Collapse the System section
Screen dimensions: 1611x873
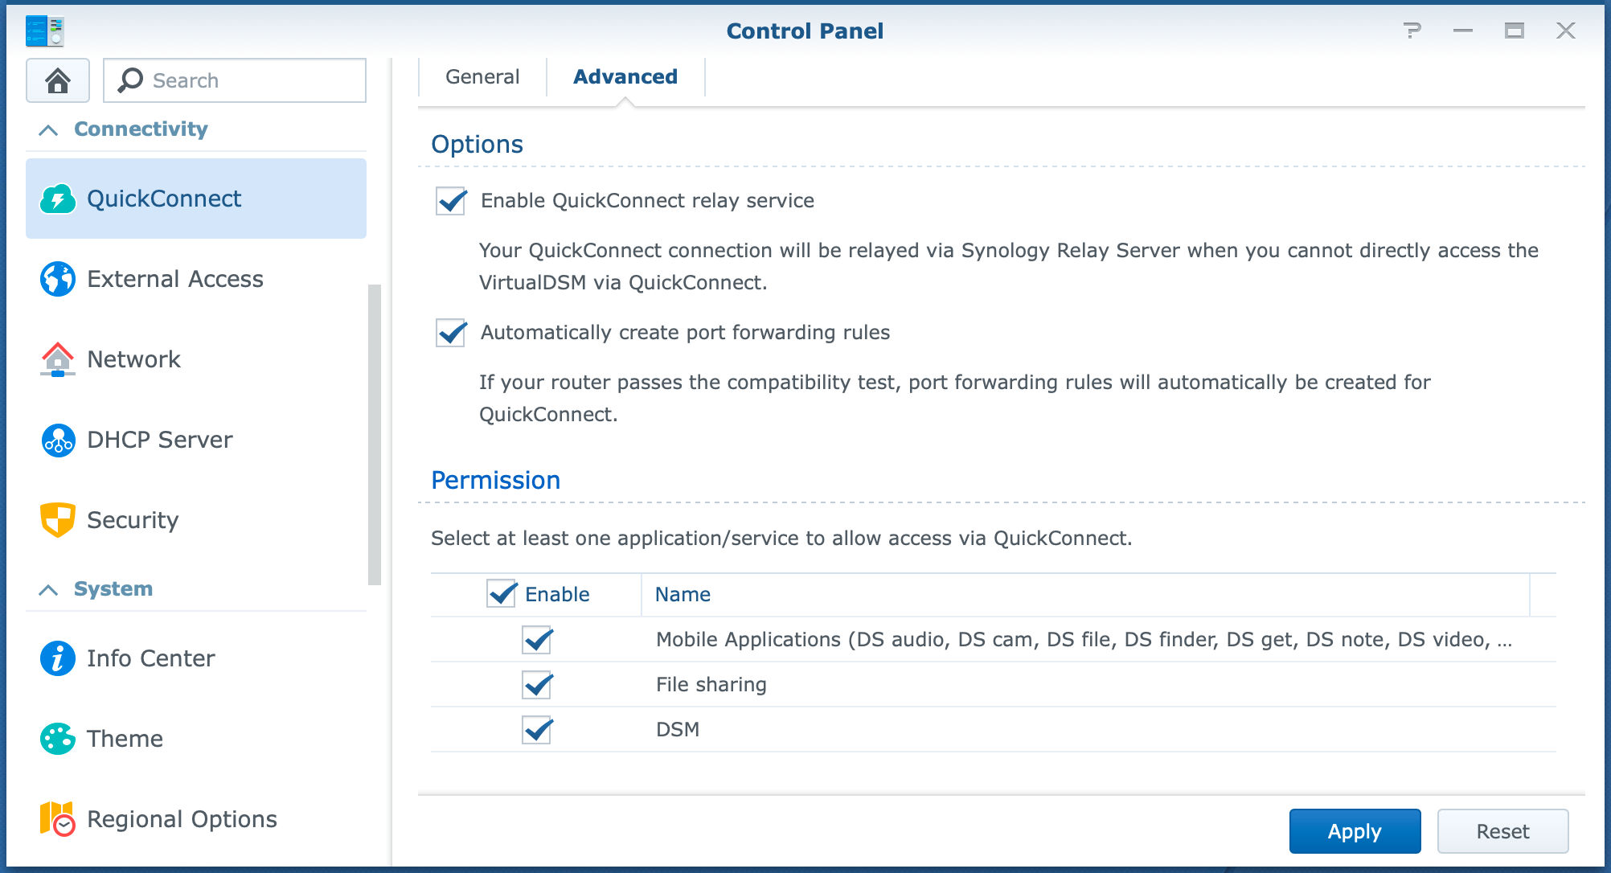(x=48, y=589)
